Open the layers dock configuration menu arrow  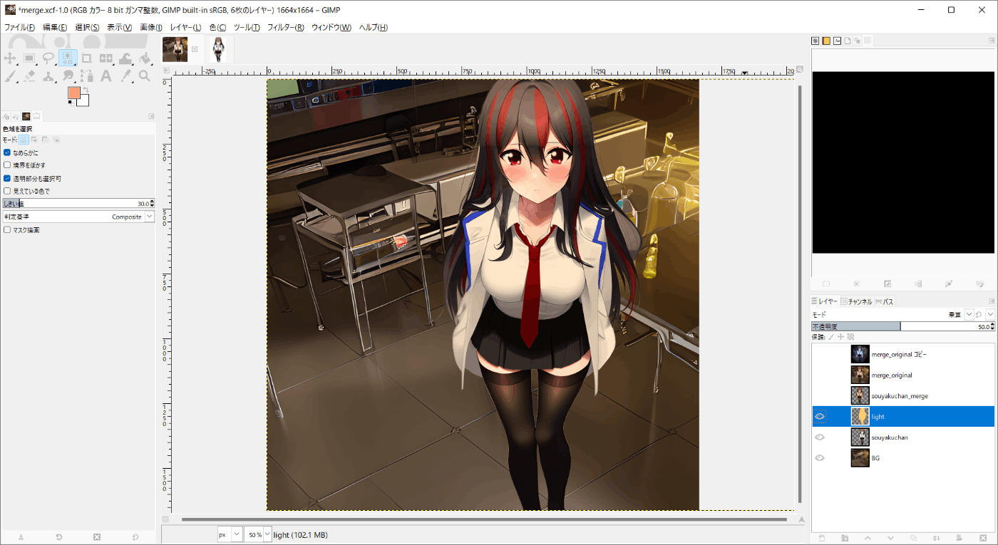point(992,301)
